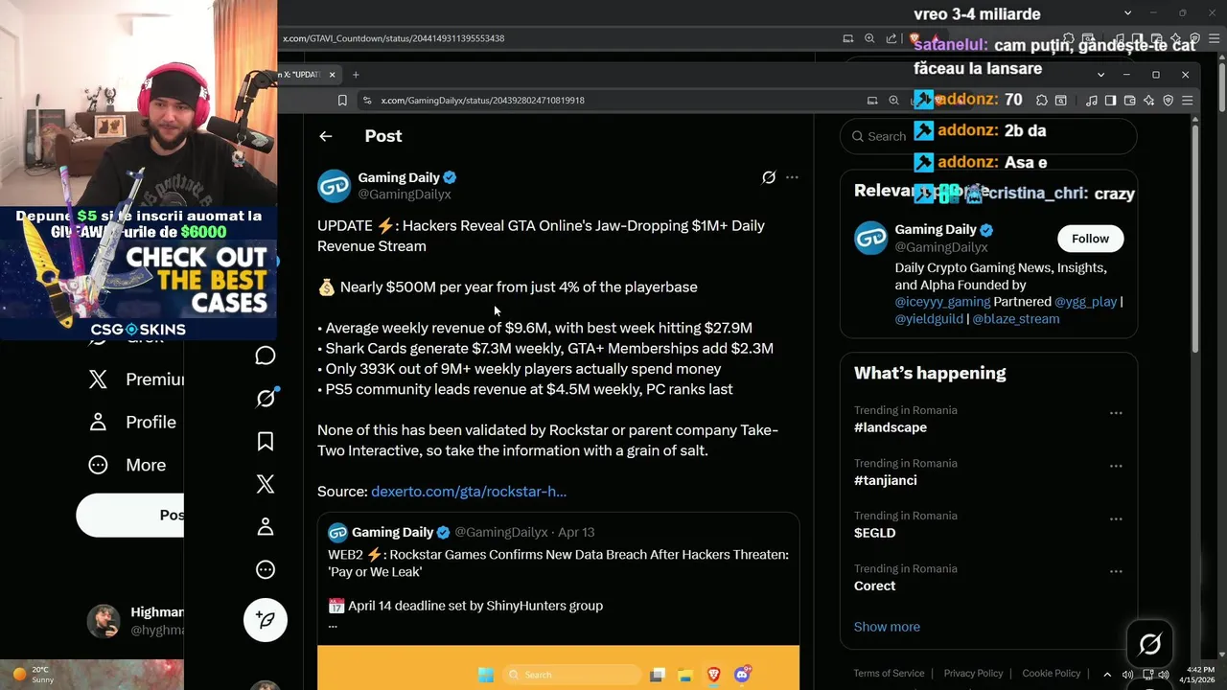Open tab search chevron in front browser title bar
The image size is (1227, 690).
pyautogui.click(x=1100, y=75)
